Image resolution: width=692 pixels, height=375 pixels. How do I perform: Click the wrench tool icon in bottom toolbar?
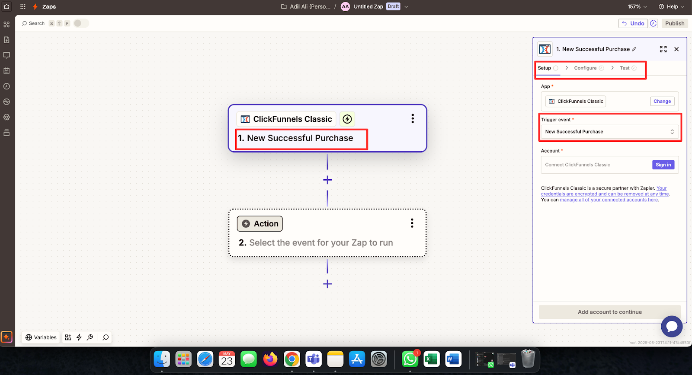(x=90, y=337)
